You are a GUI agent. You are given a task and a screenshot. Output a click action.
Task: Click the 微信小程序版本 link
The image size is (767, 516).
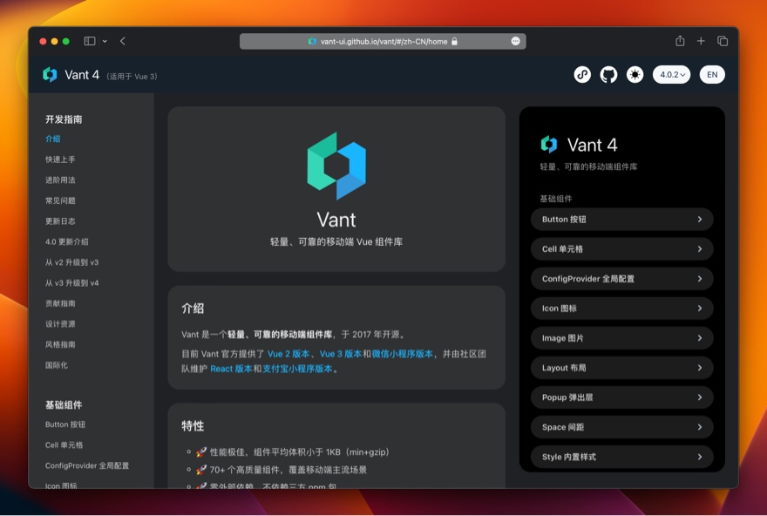pos(402,354)
